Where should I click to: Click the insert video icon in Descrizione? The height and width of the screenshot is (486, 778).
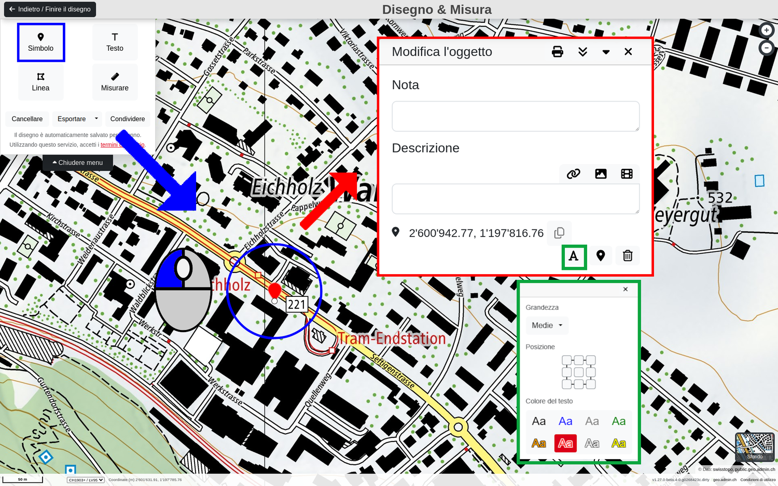point(627,174)
